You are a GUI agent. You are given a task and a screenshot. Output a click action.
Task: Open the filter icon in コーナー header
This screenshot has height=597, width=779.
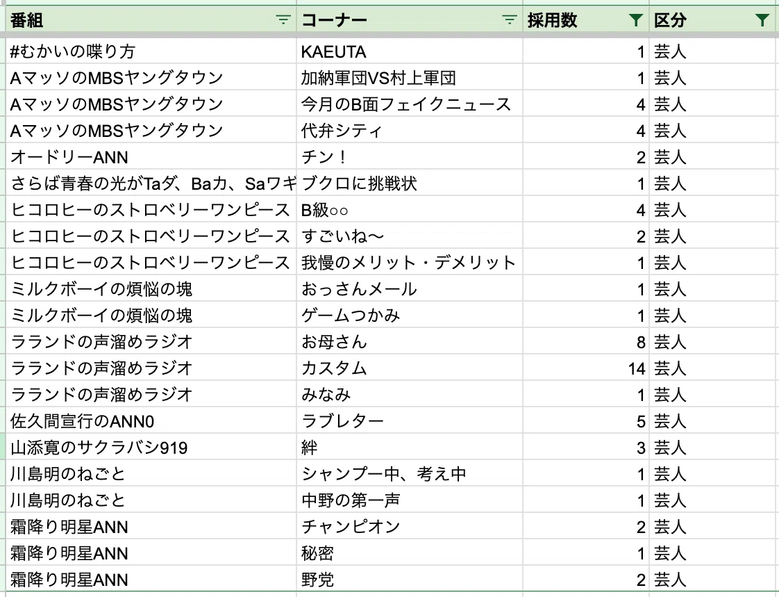click(509, 20)
